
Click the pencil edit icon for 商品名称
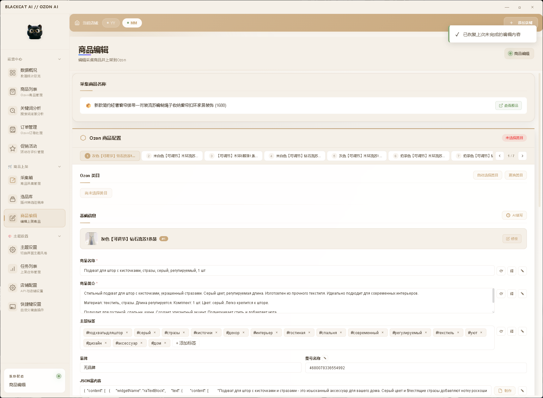(x=522, y=271)
